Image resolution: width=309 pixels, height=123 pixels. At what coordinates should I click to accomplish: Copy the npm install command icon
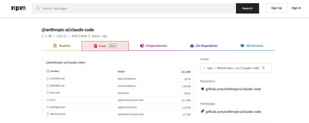tap(263, 68)
